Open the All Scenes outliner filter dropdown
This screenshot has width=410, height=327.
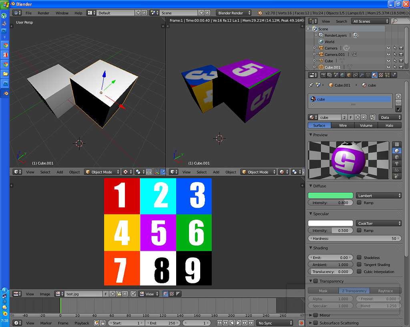pos(370,22)
